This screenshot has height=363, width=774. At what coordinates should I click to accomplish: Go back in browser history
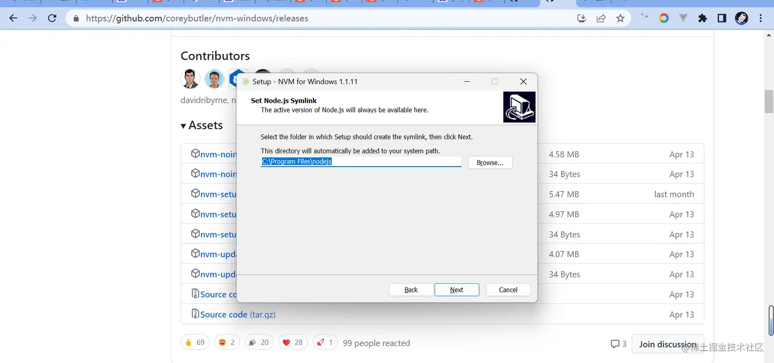coord(14,18)
